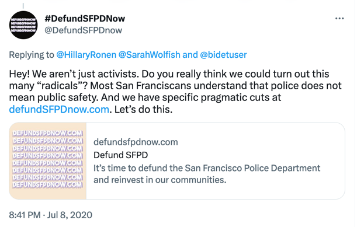Click the Jul 8, 2020 date
357x227 pixels.
click(x=70, y=215)
